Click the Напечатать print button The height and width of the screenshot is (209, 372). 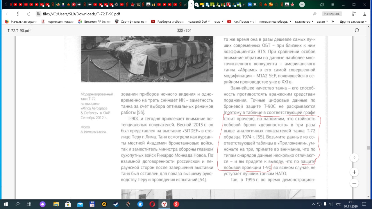[332, 14]
